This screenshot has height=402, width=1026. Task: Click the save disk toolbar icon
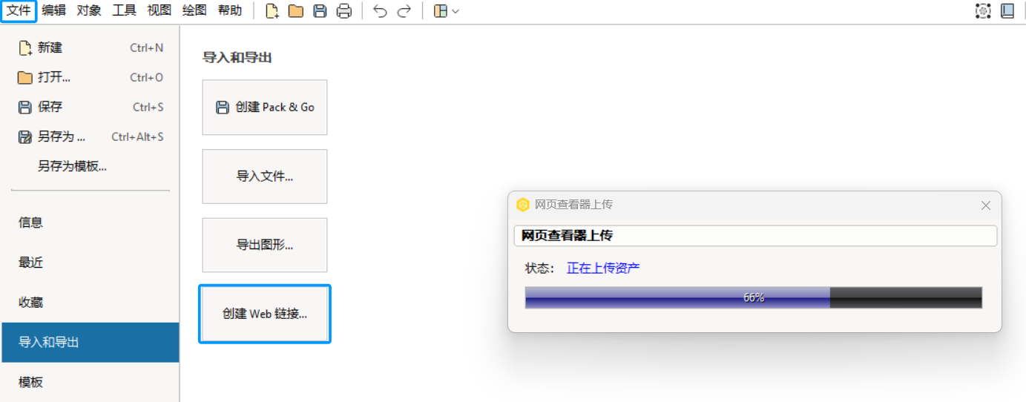coord(320,11)
